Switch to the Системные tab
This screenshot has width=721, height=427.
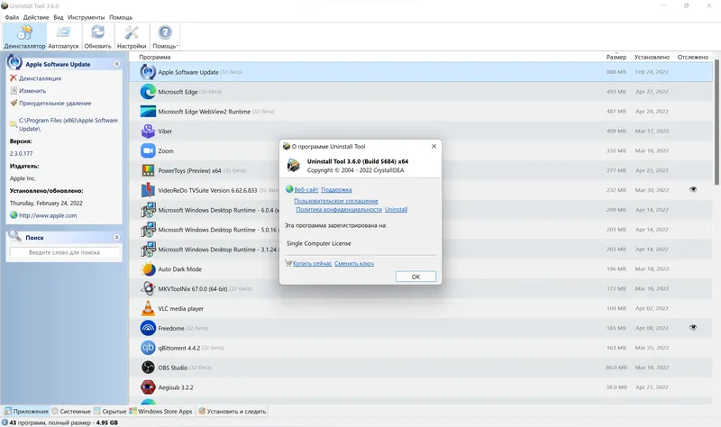tap(71, 412)
